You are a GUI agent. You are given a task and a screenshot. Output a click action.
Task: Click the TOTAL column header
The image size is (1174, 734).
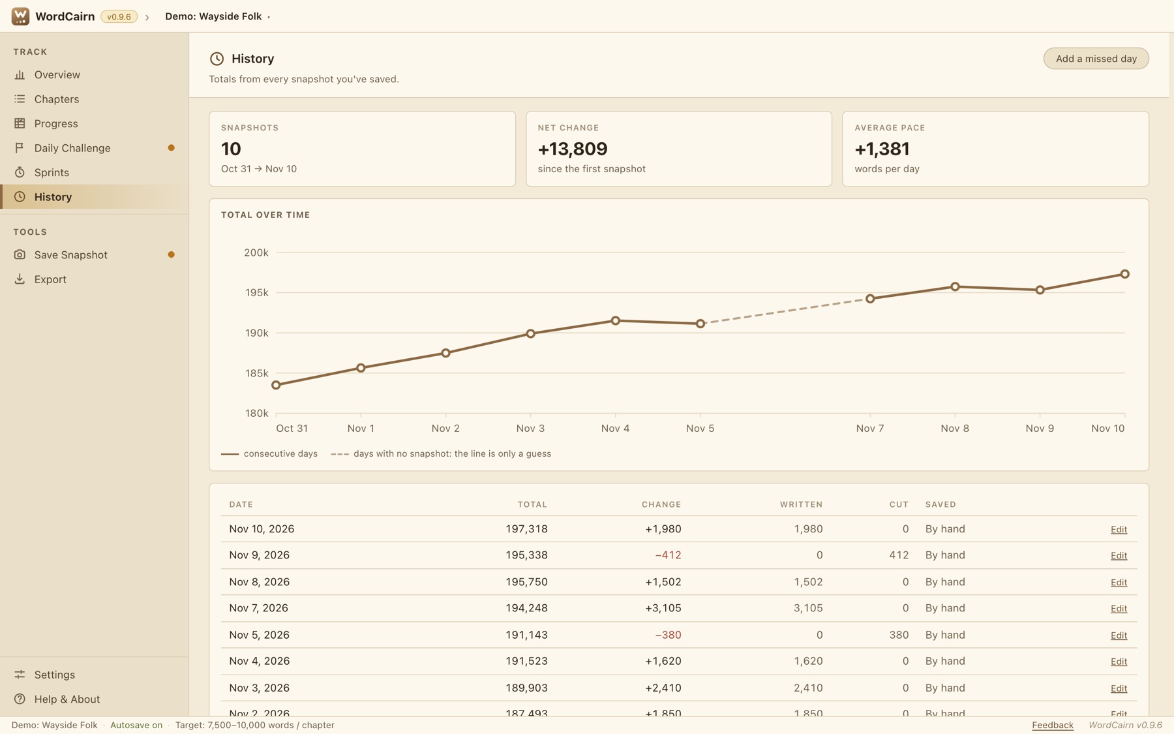(532, 504)
